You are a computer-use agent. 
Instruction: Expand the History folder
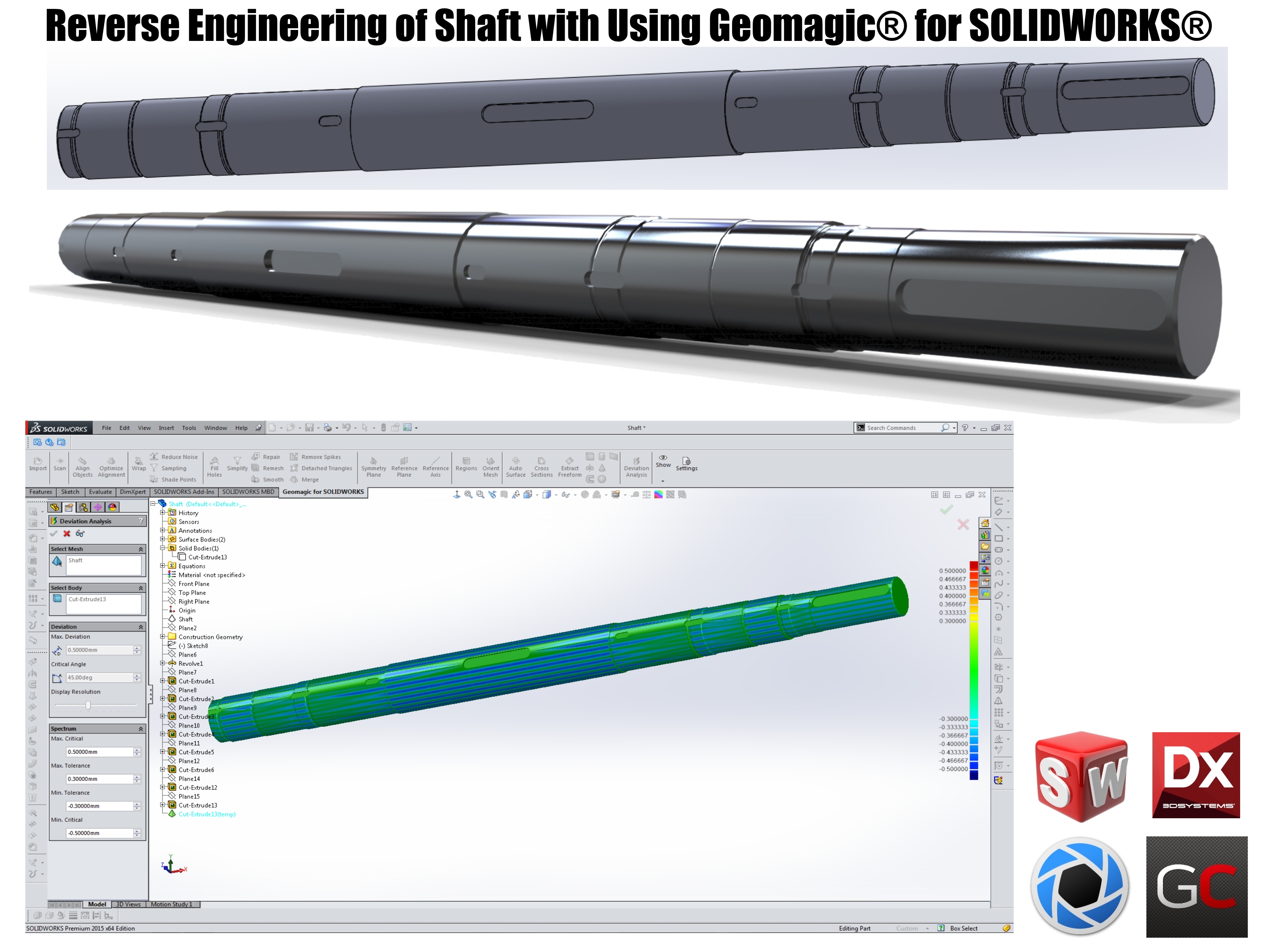pos(162,512)
